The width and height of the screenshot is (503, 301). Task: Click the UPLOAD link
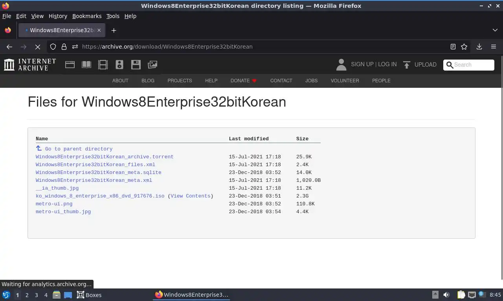[x=425, y=65]
